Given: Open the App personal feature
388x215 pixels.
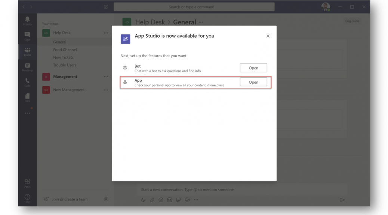Looking at the screenshot, I should pos(253,82).
